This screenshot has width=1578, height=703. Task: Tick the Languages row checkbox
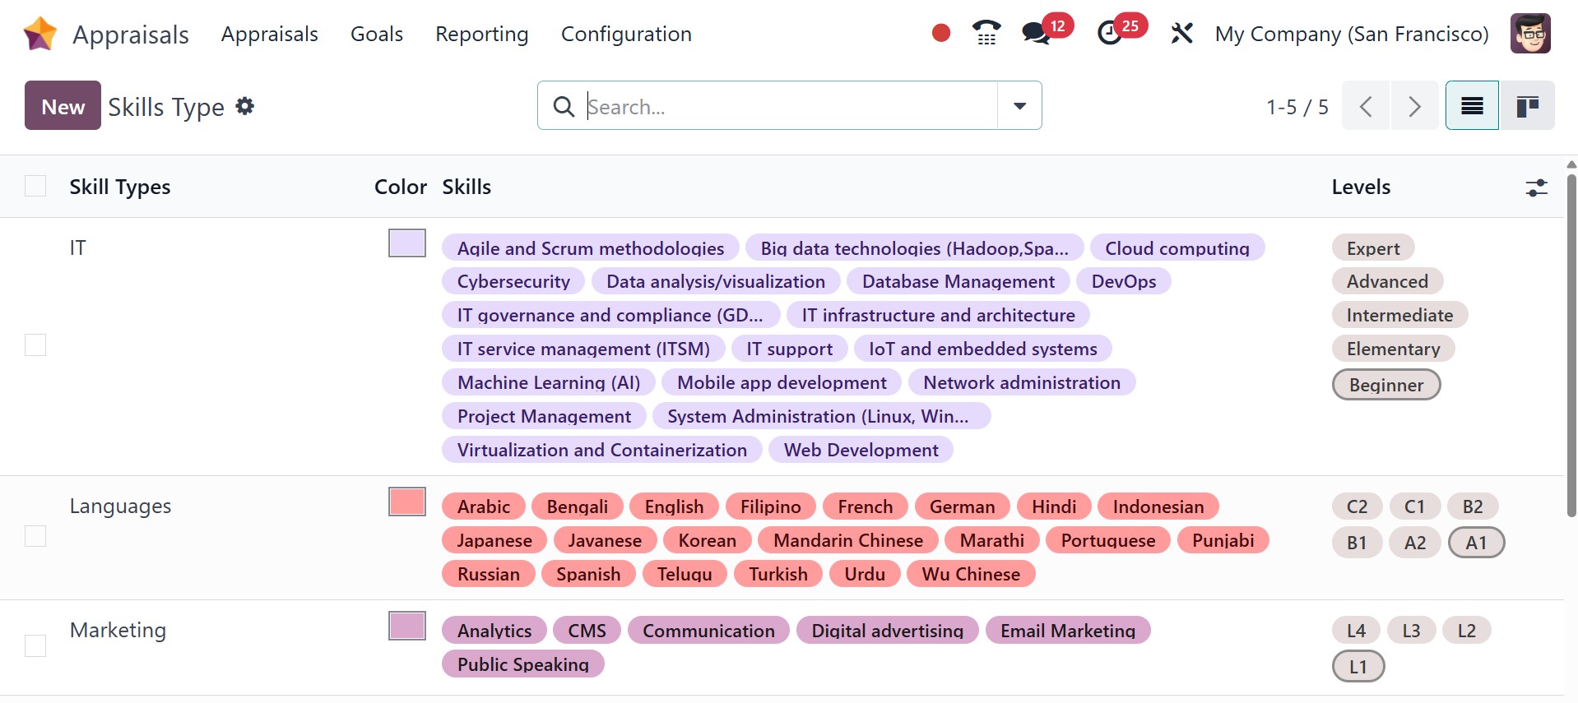point(35,536)
